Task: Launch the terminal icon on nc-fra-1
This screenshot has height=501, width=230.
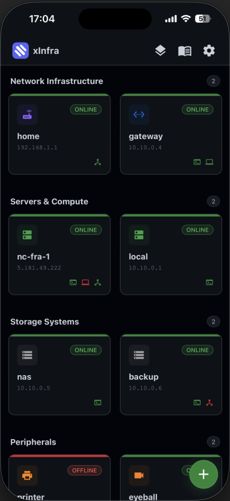Action: pos(73,282)
